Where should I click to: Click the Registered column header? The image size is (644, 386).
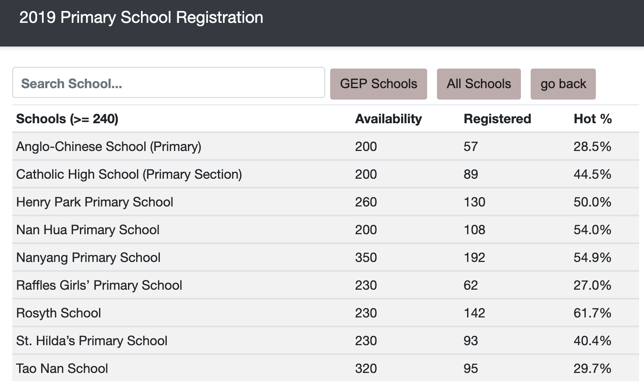tap(497, 119)
